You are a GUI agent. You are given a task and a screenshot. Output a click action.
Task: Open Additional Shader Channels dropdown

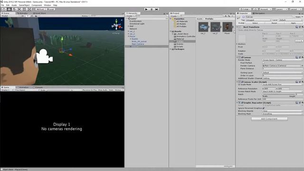pyautogui.click(x=283, y=78)
